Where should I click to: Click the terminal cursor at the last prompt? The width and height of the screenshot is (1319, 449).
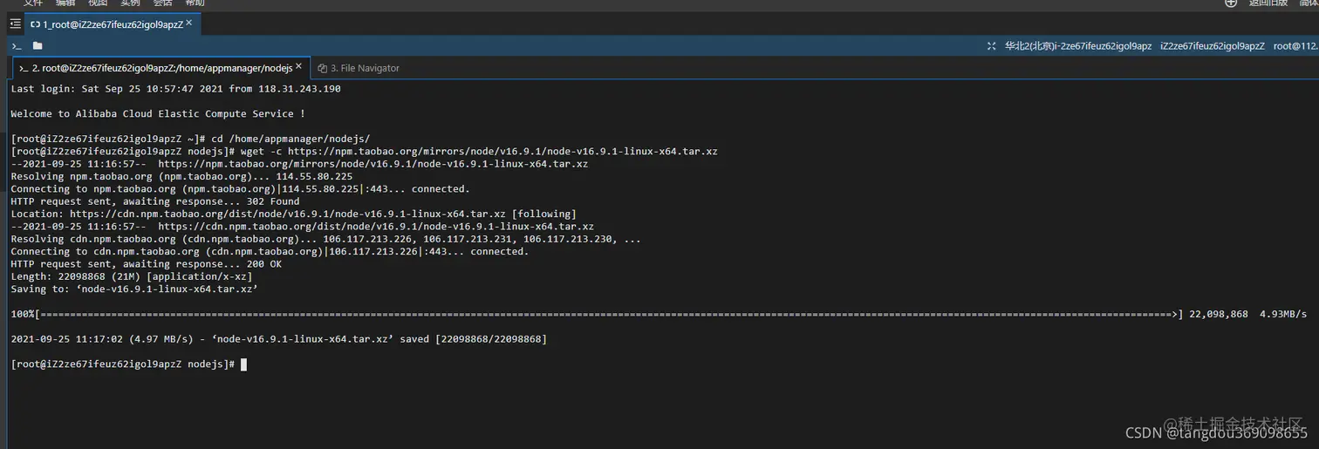click(243, 364)
